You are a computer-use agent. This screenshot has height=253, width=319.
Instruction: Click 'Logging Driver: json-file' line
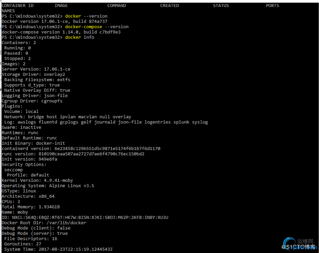click(x=35, y=96)
